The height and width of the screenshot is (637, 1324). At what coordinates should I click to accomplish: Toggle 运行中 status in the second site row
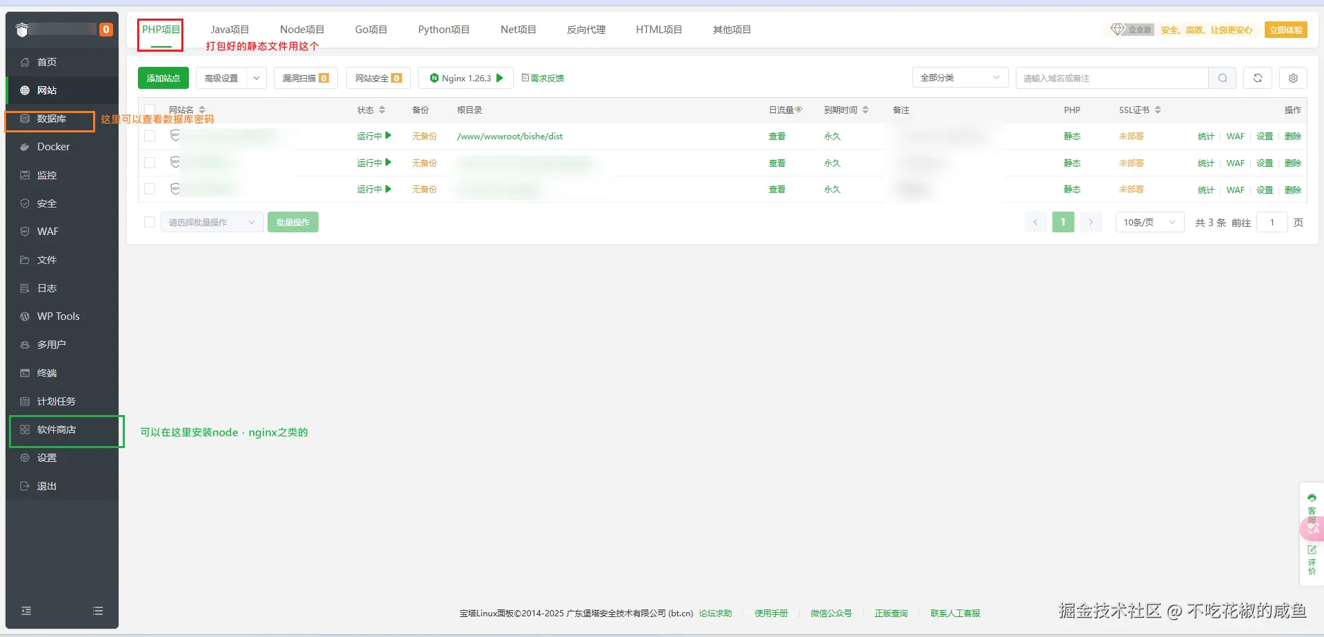click(x=374, y=163)
